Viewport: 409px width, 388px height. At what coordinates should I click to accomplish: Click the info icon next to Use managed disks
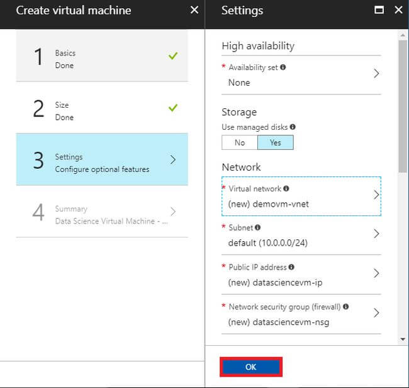pos(293,127)
